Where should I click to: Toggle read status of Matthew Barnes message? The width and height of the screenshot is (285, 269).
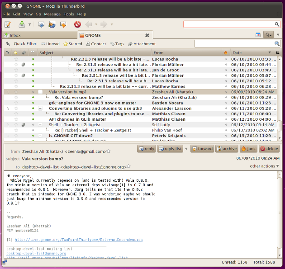coord(33,86)
